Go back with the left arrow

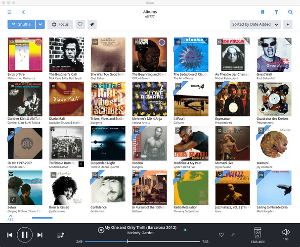pos(23,12)
